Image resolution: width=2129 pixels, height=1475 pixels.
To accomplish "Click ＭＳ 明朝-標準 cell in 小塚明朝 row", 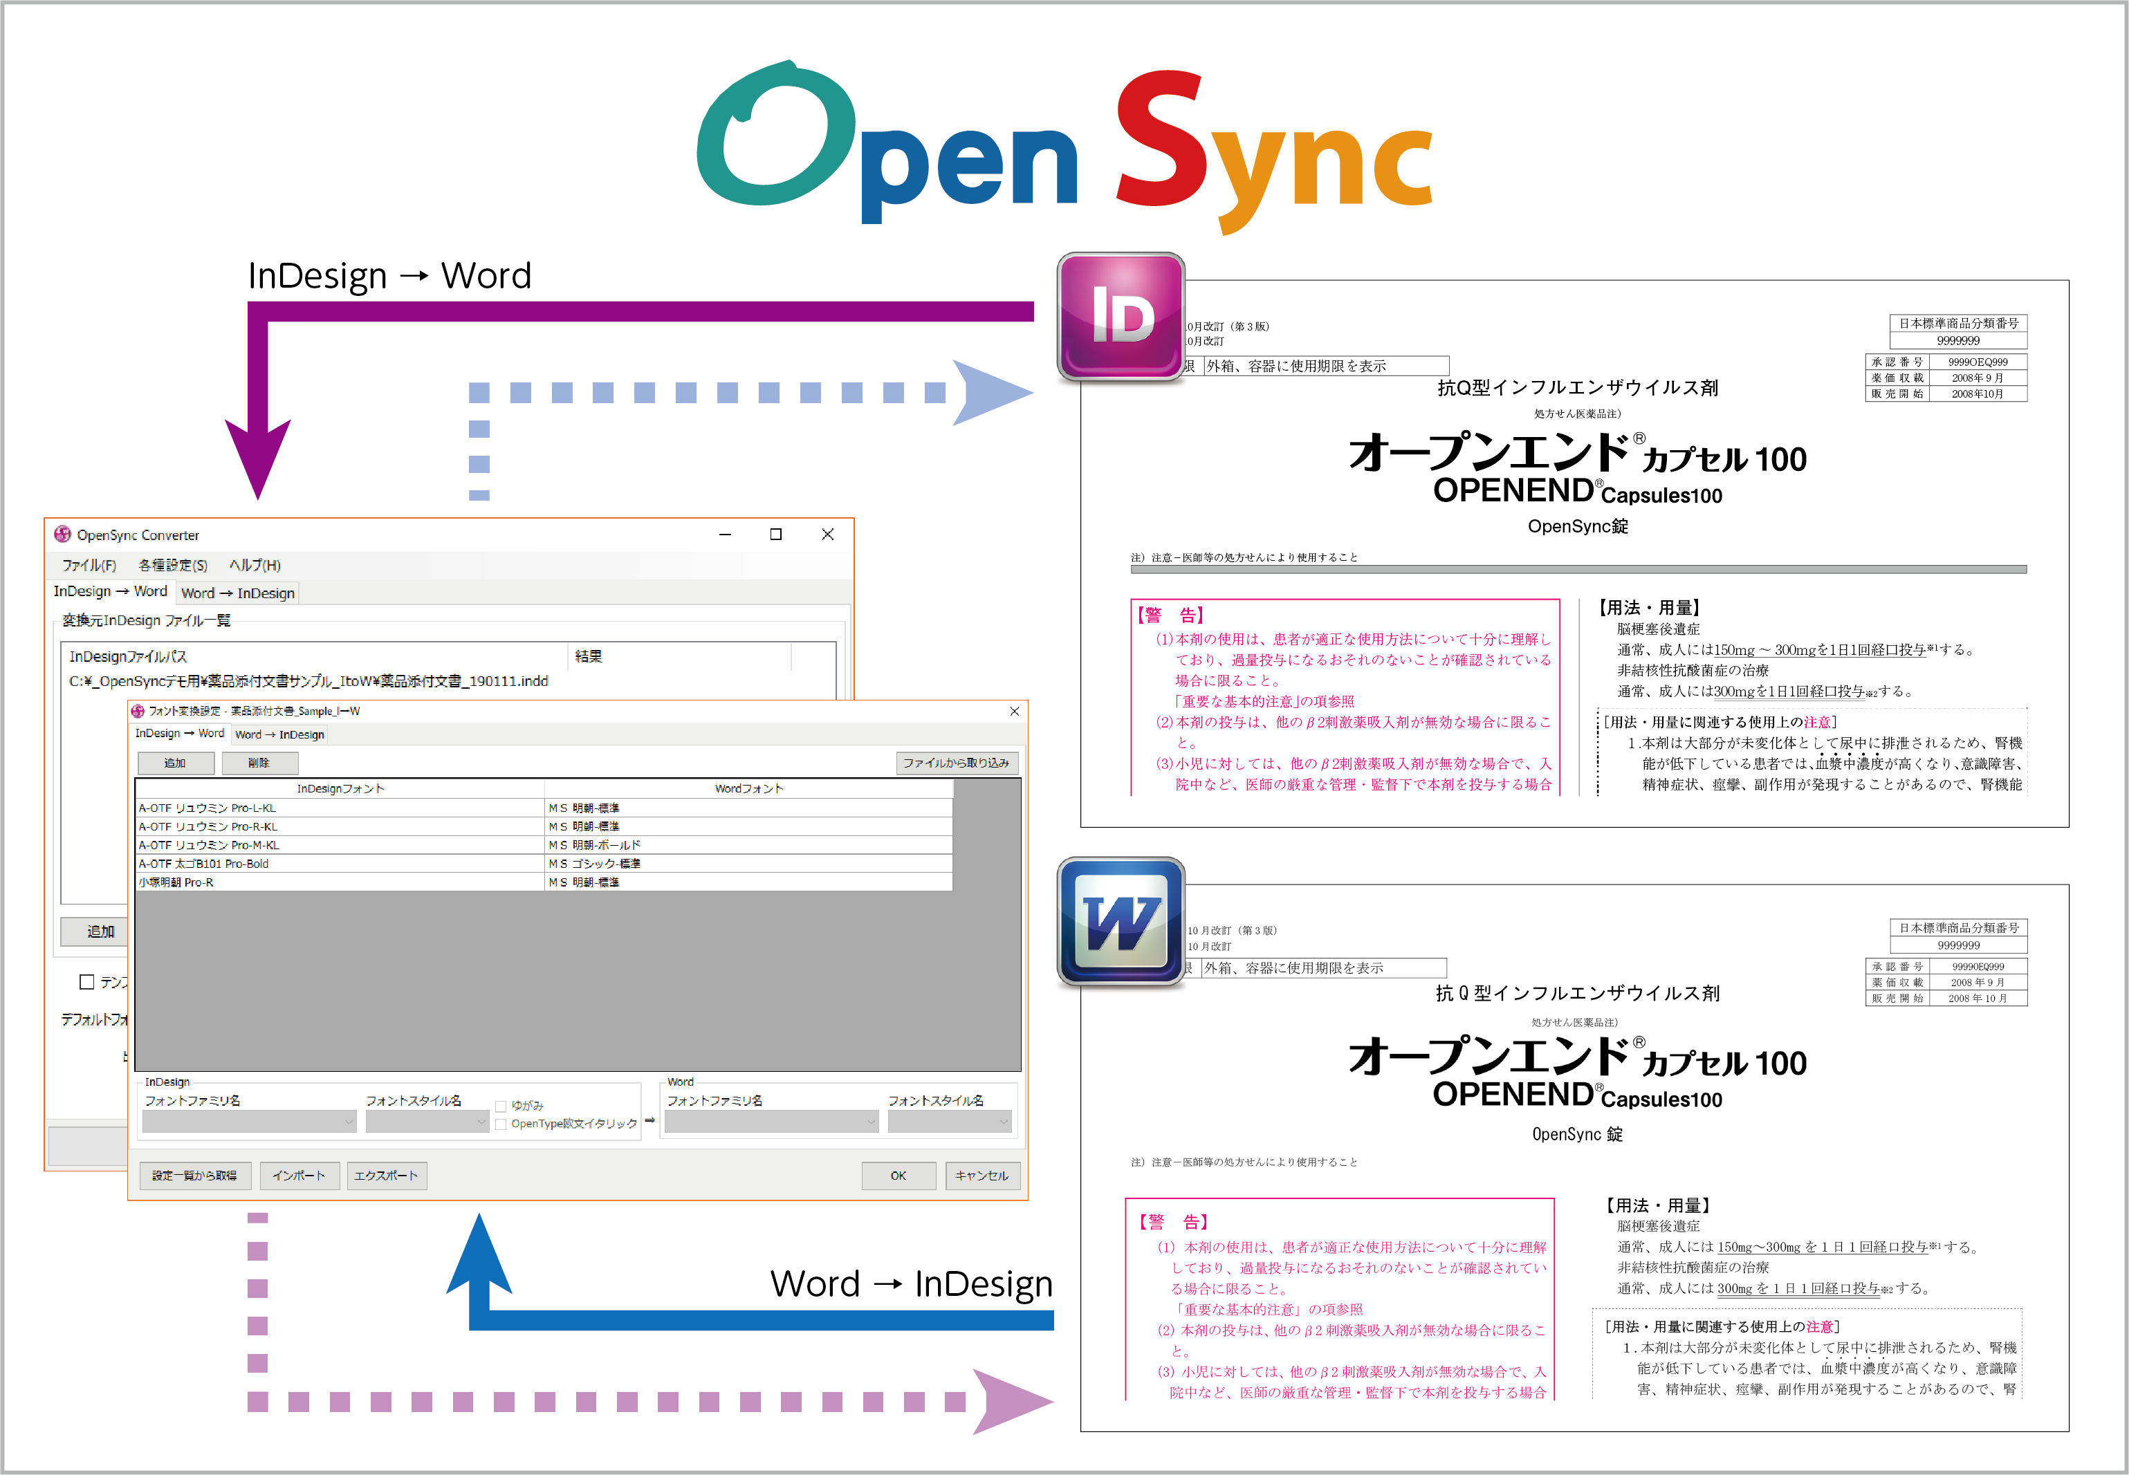I will coord(749,882).
